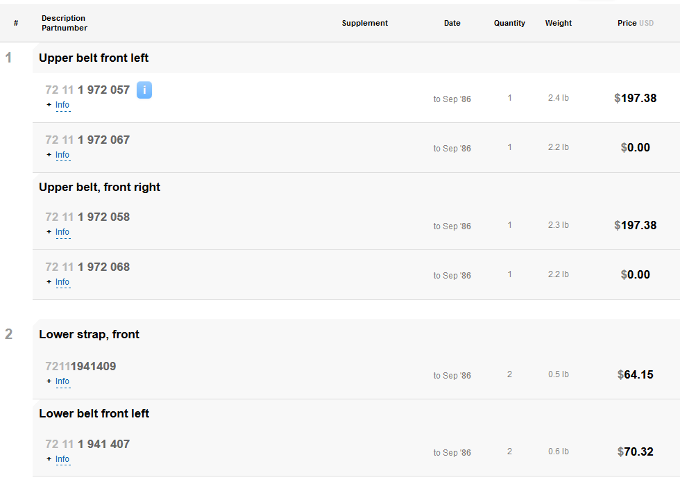The width and height of the screenshot is (680, 489).
Task: Click the Supplement column header
Action: [x=365, y=23]
